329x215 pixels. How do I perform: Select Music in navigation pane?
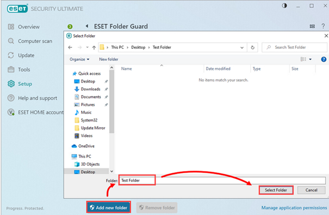[x=86, y=112]
